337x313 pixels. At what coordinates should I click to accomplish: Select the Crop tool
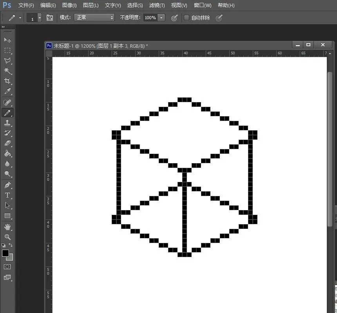[7, 81]
